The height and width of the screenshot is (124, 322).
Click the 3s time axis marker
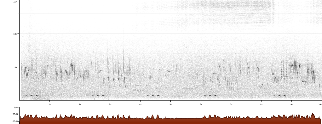click(x=110, y=104)
